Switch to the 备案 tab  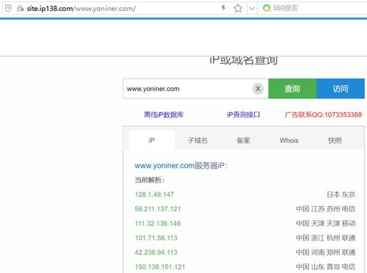pos(243,140)
